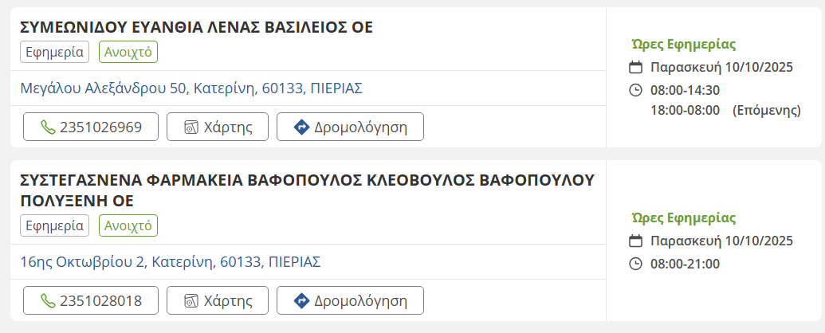
Task: Click Ανοιχτό tag under Βαφόπουλος pharmacy
Action: [x=128, y=225]
